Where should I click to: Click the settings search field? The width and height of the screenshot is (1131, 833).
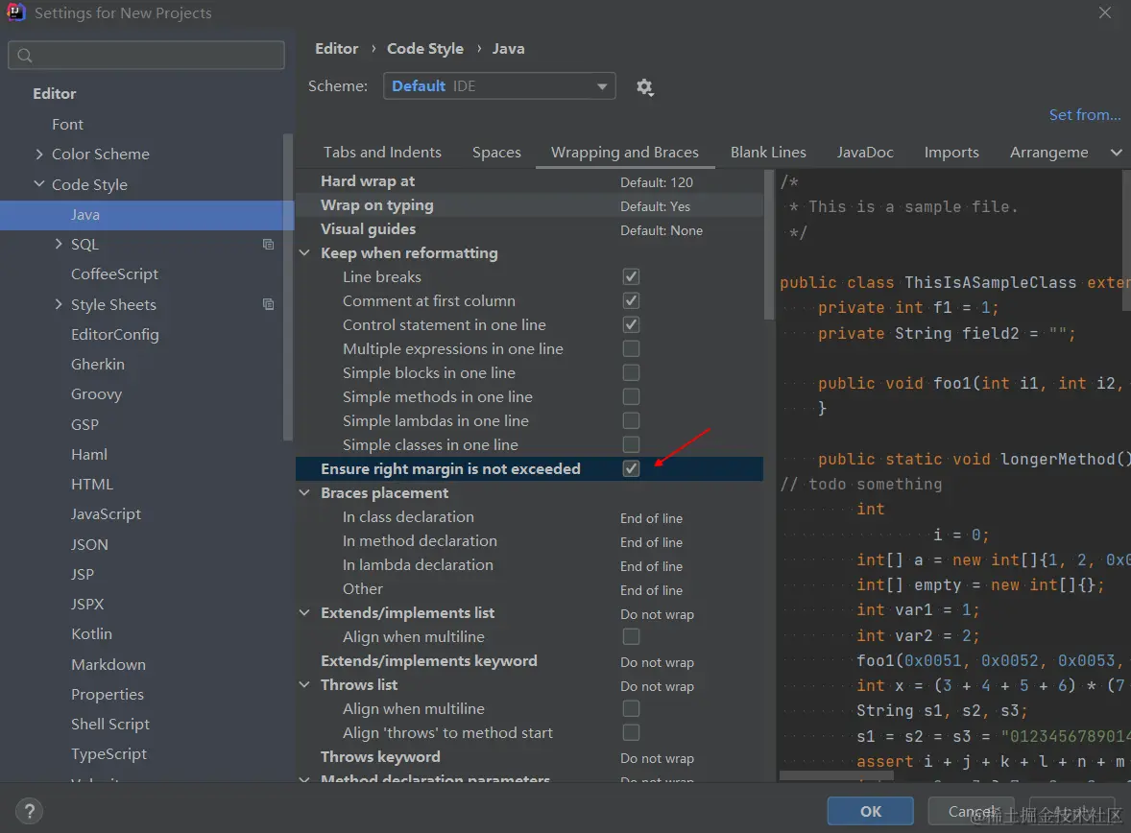point(147,56)
